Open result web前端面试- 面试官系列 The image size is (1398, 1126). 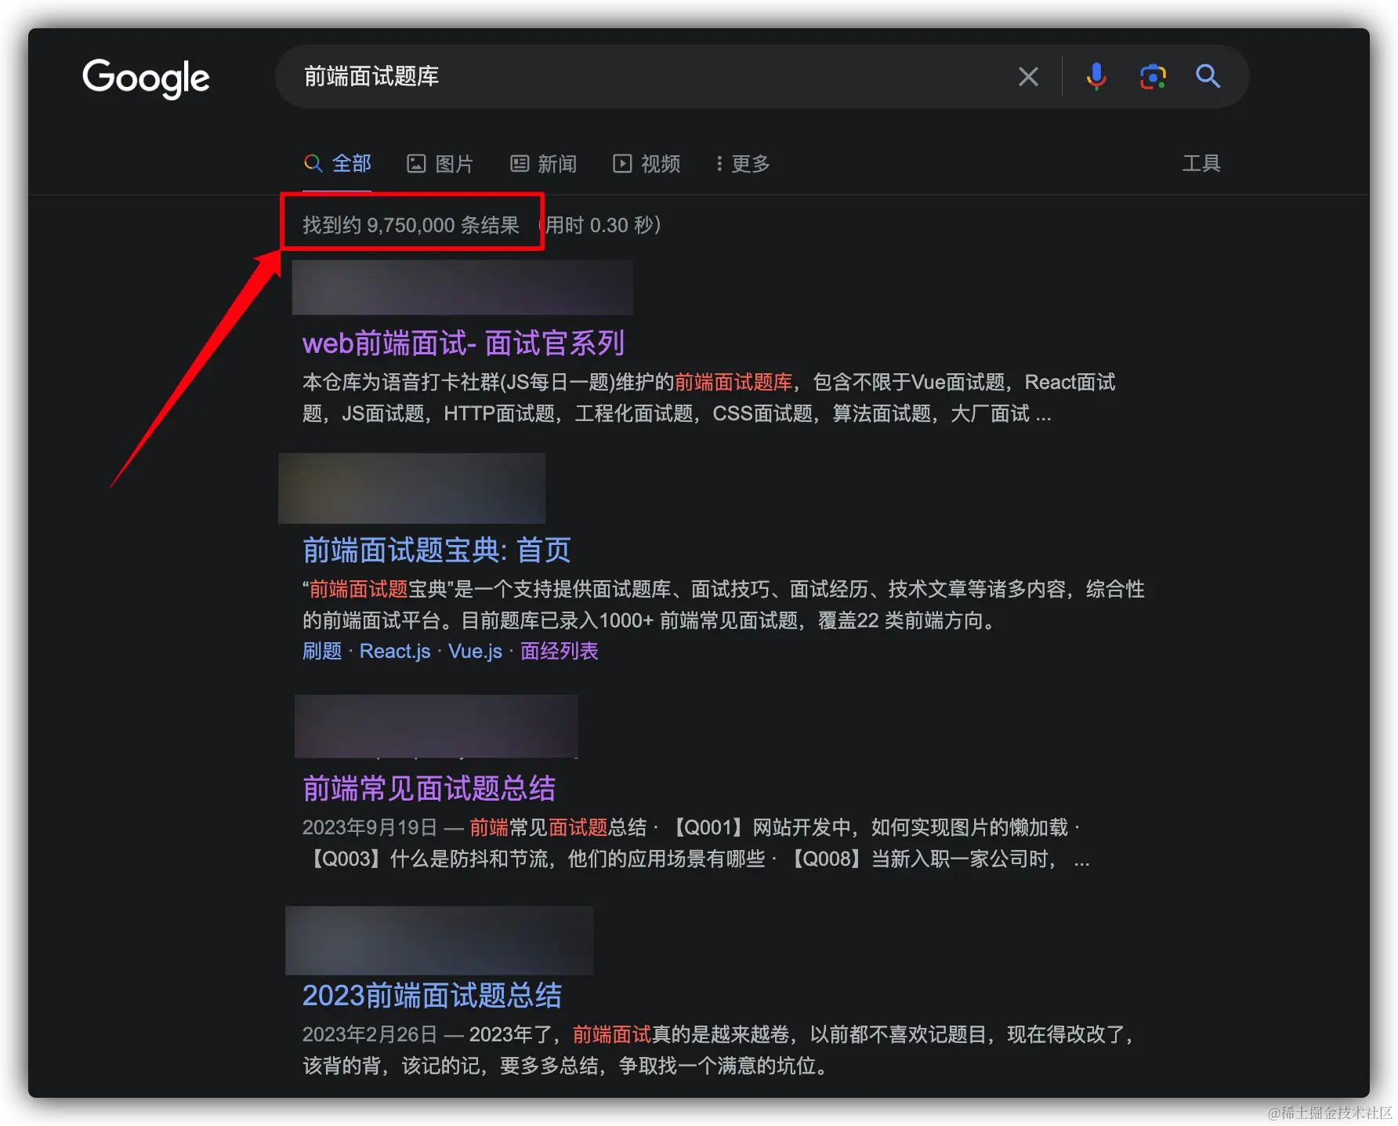click(463, 343)
